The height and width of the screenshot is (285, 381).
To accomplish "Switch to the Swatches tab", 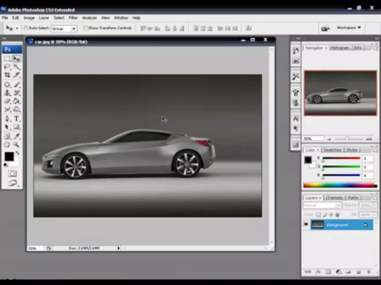I will tap(332, 150).
